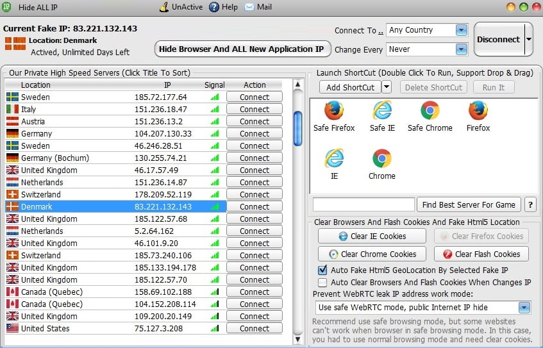Select the plain Chrome shortcut icon
This screenshot has width=543, height=348.
click(x=381, y=165)
